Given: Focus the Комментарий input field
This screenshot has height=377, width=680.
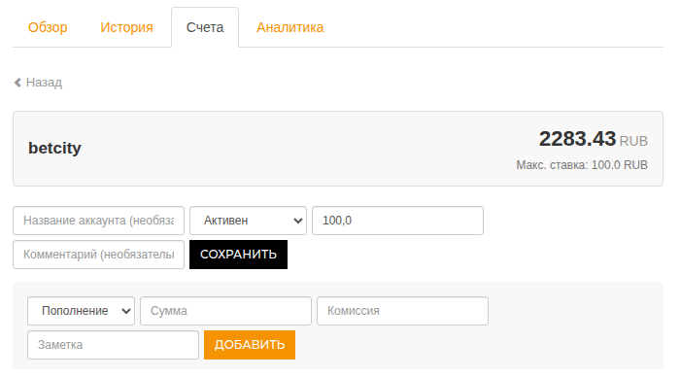Looking at the screenshot, I should (98, 255).
